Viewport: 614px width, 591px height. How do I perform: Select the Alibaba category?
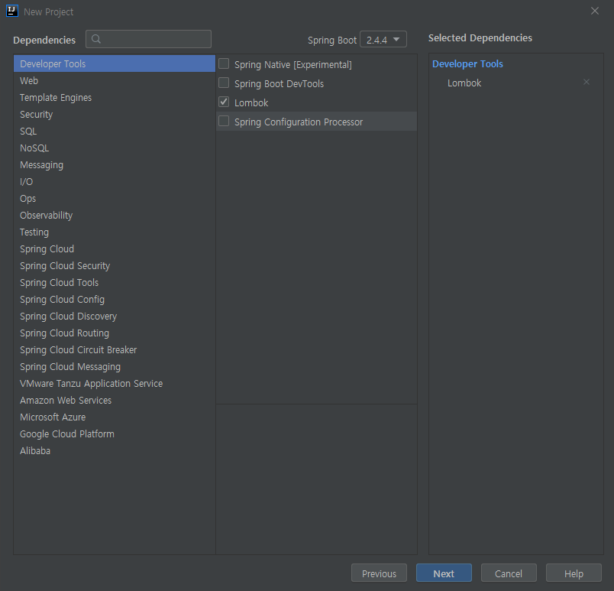[115, 451]
